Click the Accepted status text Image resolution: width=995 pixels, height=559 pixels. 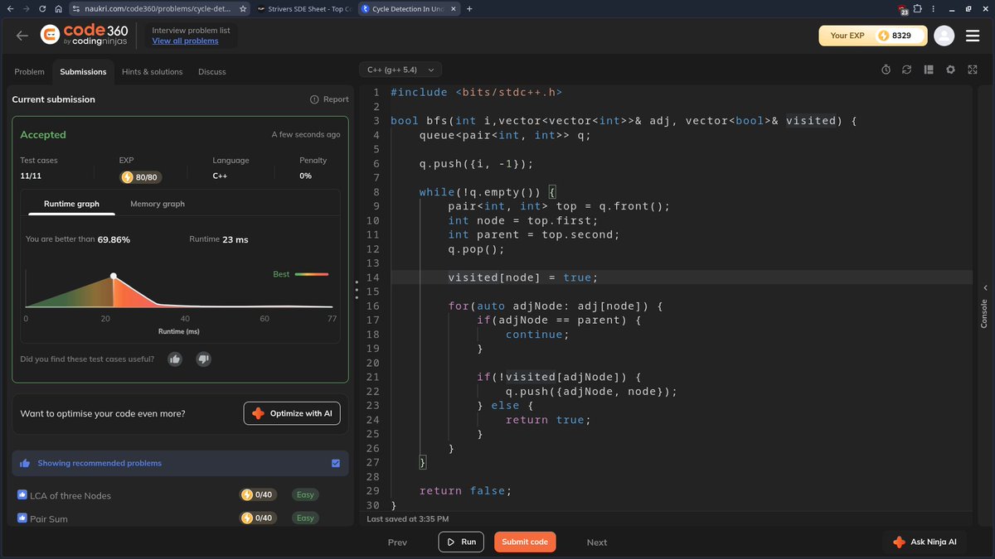[43, 134]
